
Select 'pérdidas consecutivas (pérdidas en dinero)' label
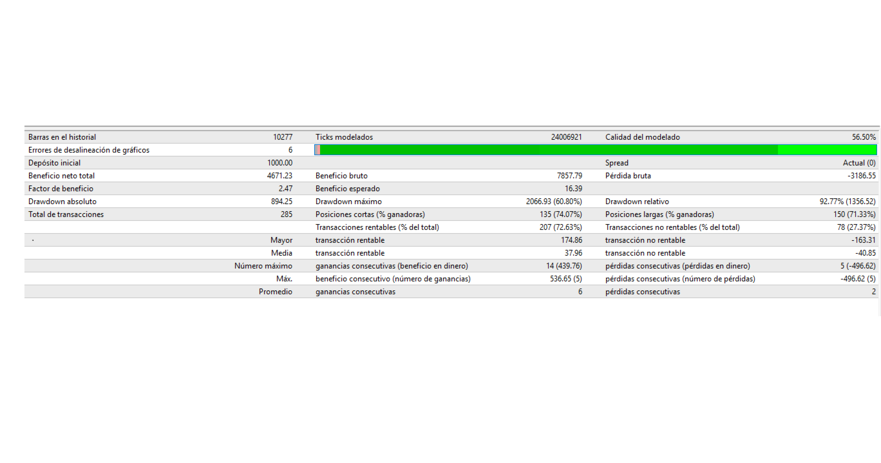(677, 266)
